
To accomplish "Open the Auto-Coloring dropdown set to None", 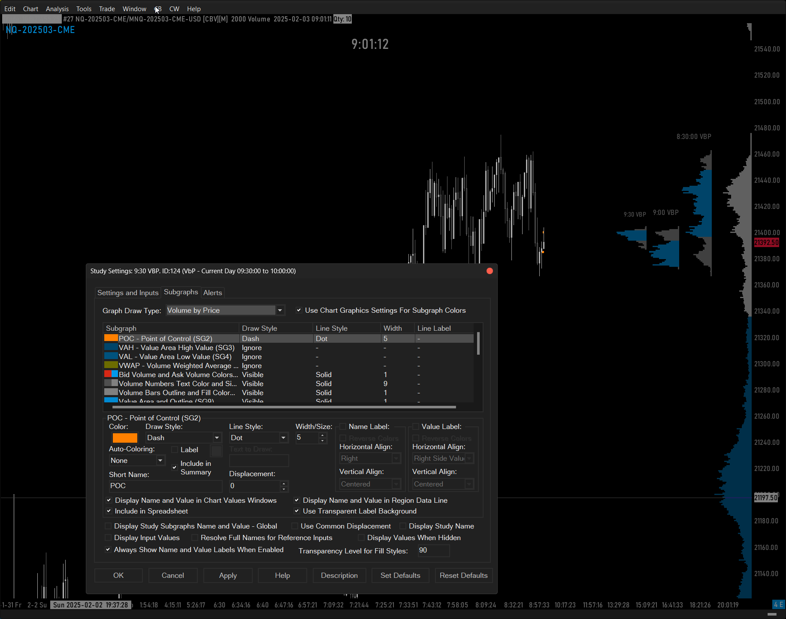I will [160, 460].
